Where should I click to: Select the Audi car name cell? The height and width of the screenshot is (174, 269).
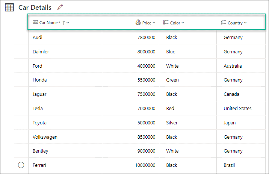65,37
